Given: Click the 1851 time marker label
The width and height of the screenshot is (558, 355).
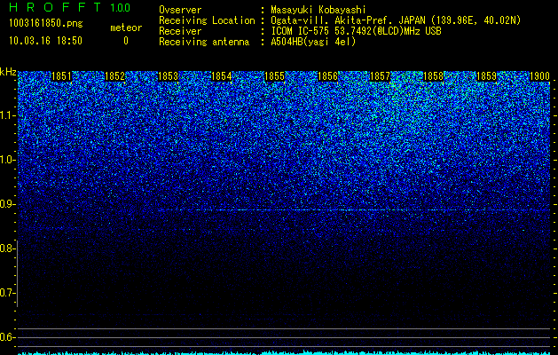Looking at the screenshot, I should point(61,76).
